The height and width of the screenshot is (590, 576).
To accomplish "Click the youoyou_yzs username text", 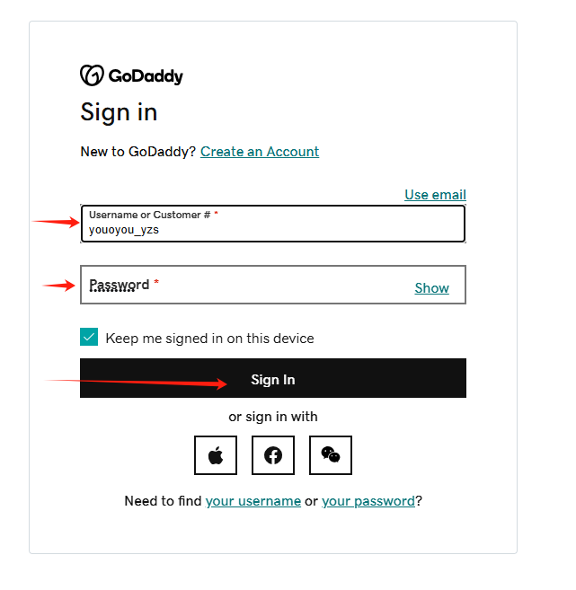I will [124, 230].
